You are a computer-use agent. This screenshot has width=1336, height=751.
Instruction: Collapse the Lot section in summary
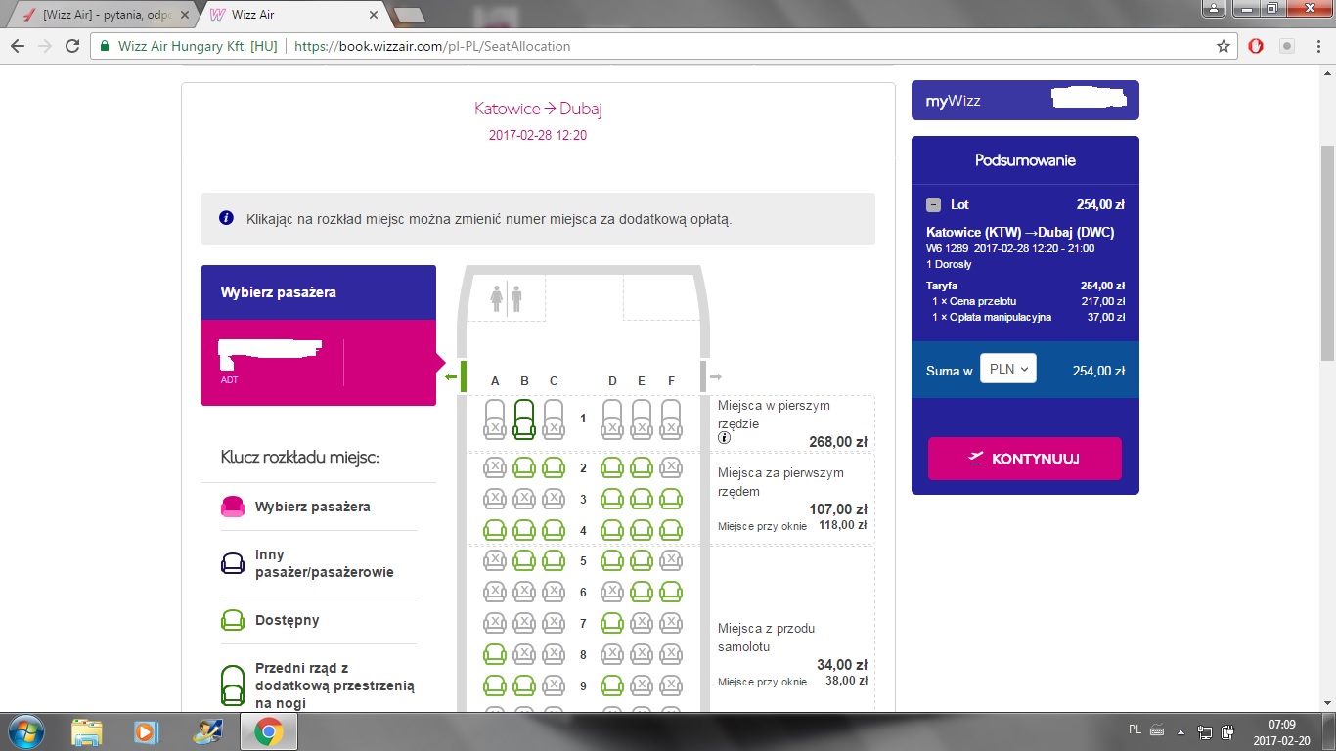click(x=934, y=205)
